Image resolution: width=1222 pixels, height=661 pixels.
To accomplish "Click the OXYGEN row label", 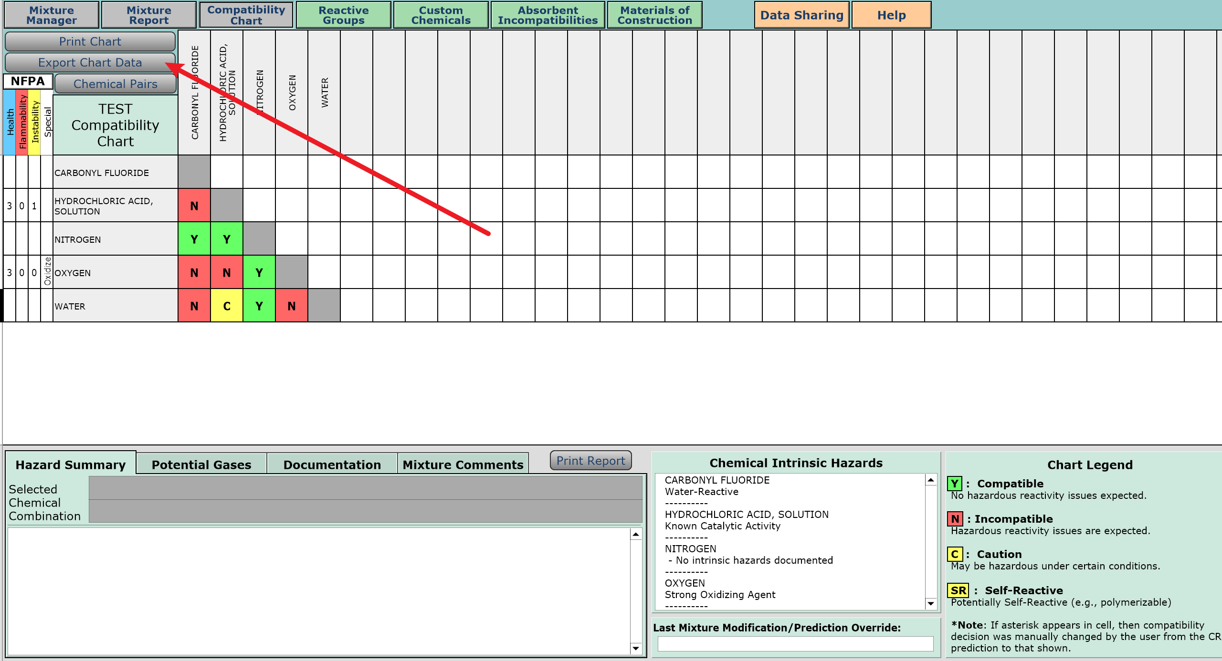I will pyautogui.click(x=115, y=272).
